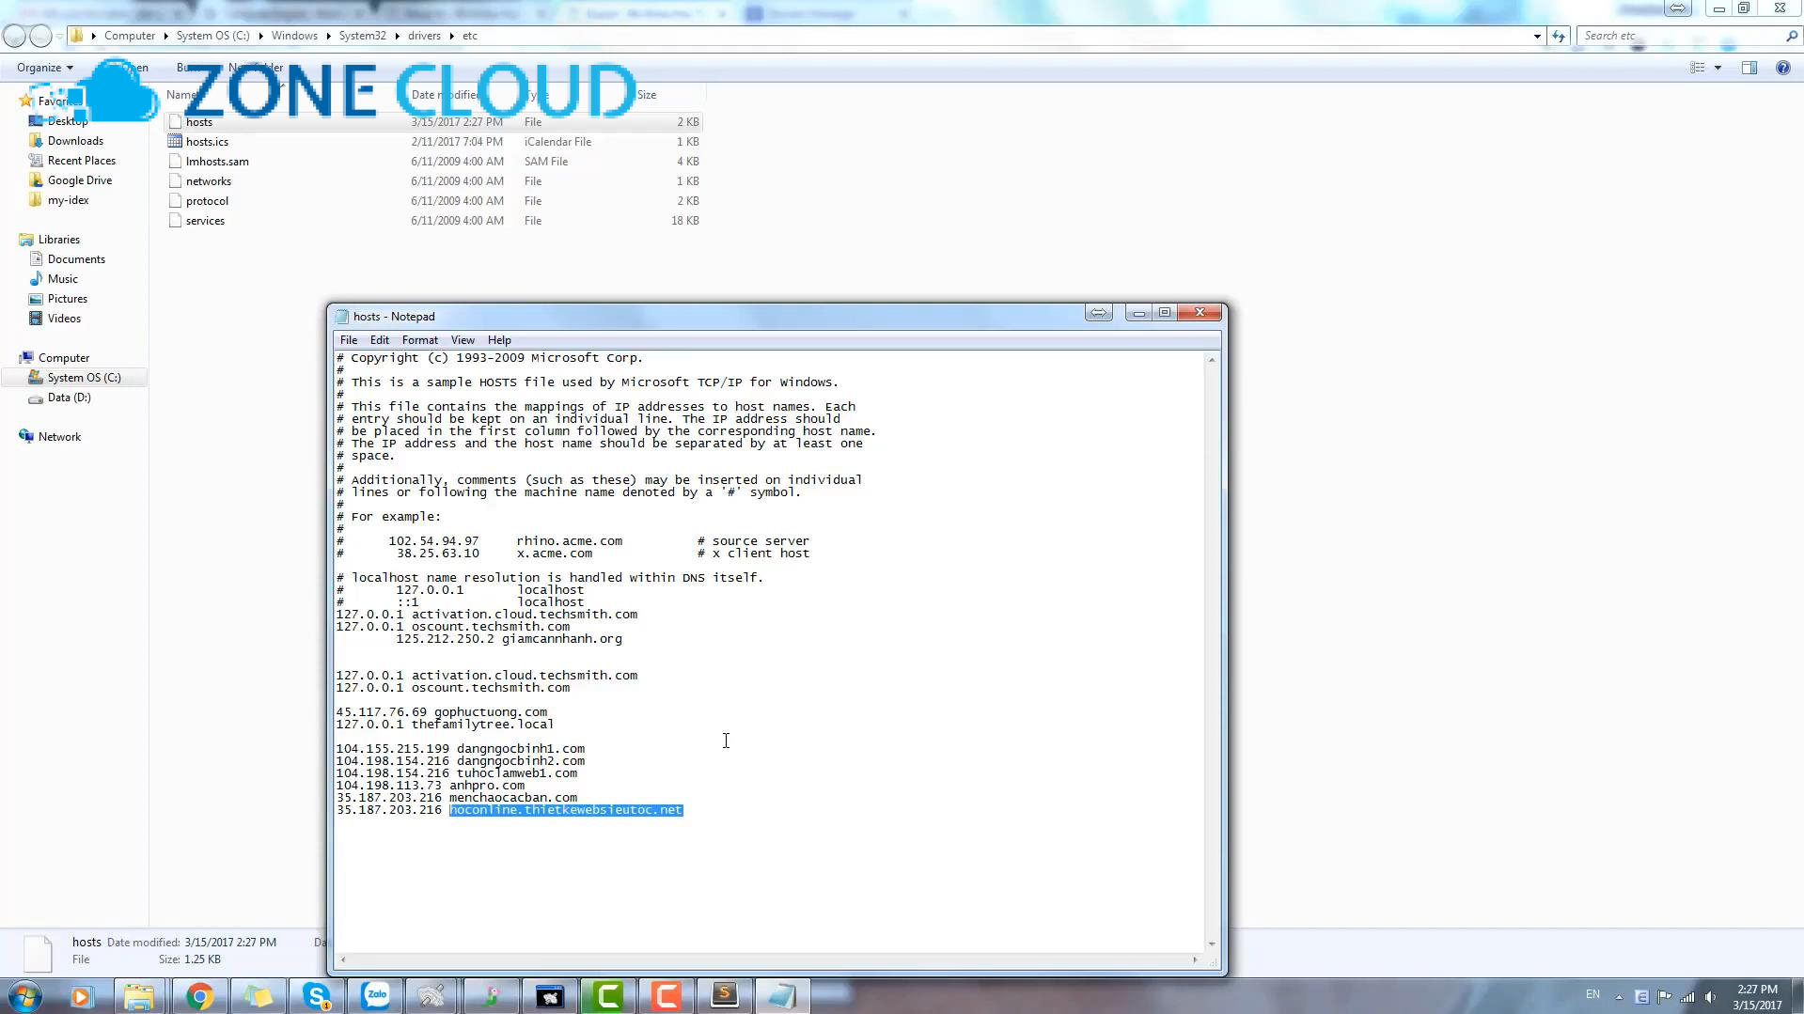Click the Windows Start button
Viewport: 1804px width, 1014px height.
pyautogui.click(x=25, y=996)
